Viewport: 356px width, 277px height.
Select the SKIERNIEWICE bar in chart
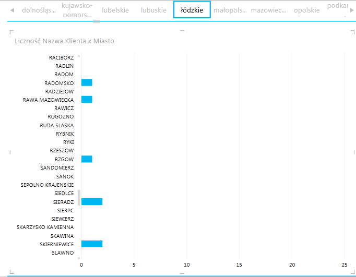(x=92, y=244)
